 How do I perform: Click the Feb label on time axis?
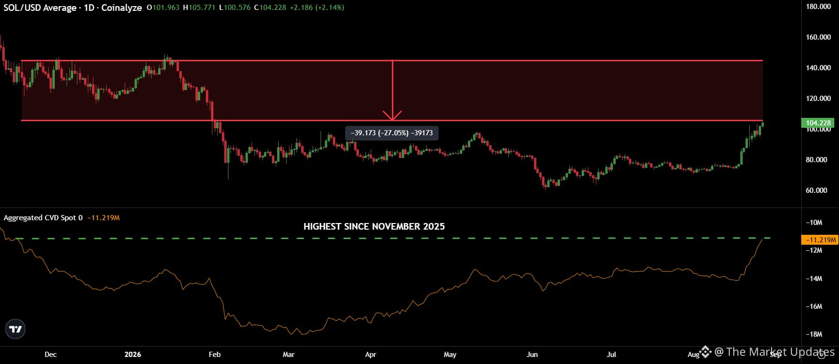tap(215, 355)
